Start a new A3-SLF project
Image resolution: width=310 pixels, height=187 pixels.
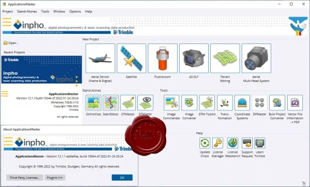194,59
